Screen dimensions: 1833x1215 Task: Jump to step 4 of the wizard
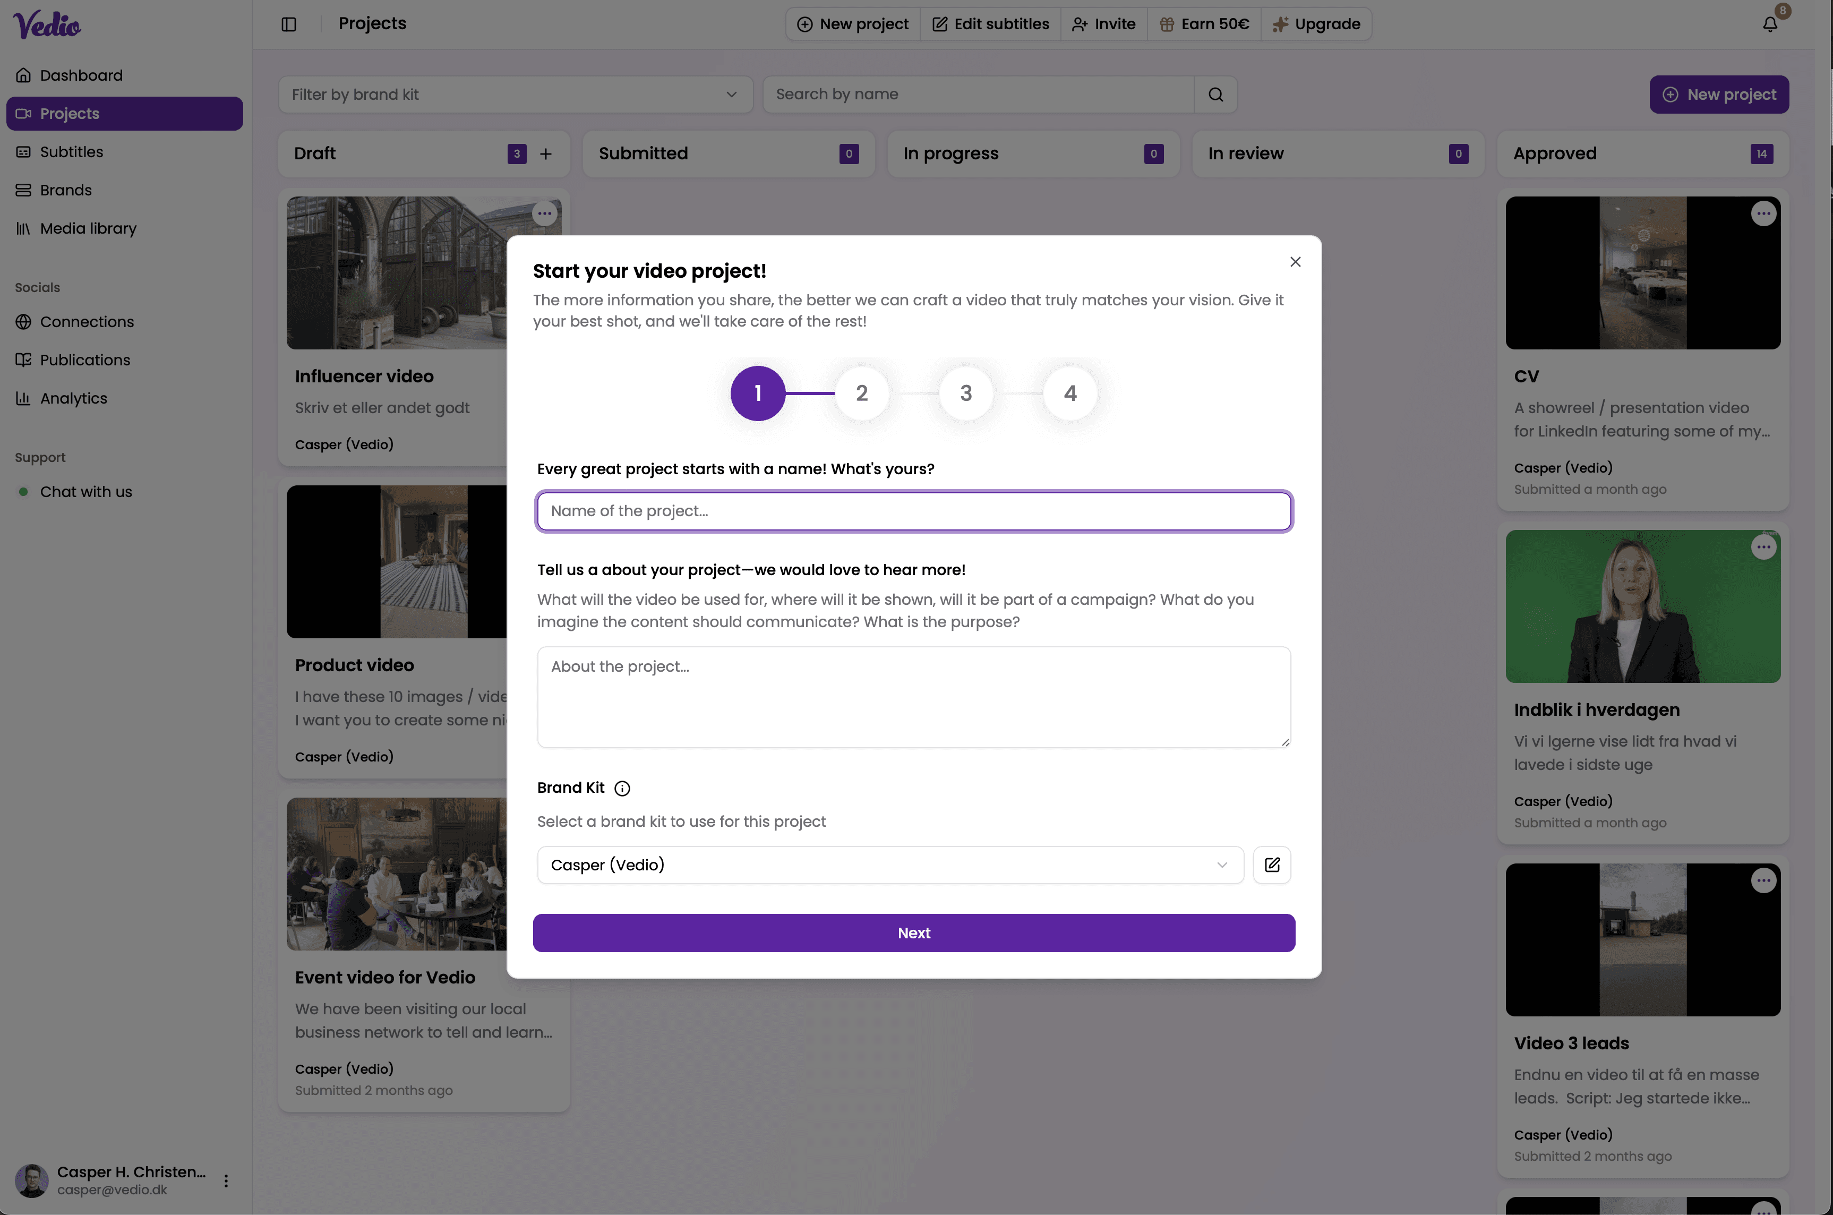click(1070, 393)
